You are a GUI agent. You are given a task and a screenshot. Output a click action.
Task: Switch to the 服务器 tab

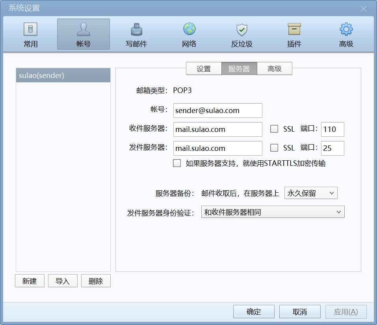tap(239, 69)
